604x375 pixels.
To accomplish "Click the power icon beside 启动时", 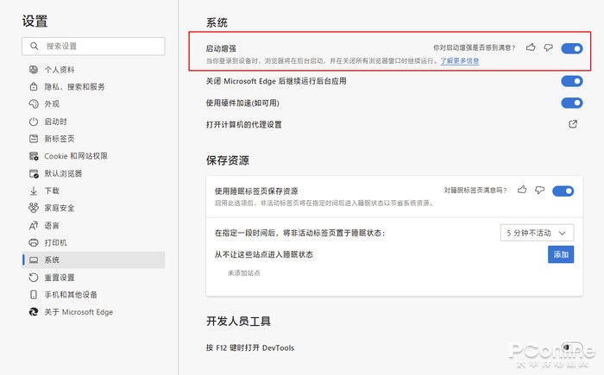I will (34, 122).
